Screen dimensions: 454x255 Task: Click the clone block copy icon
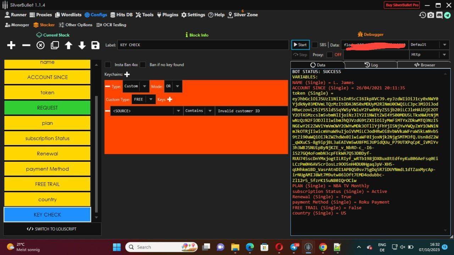(55, 45)
